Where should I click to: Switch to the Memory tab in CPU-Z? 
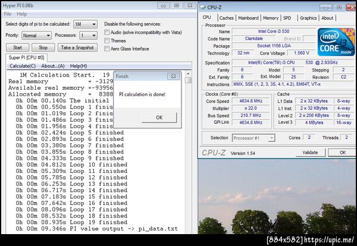271,18
